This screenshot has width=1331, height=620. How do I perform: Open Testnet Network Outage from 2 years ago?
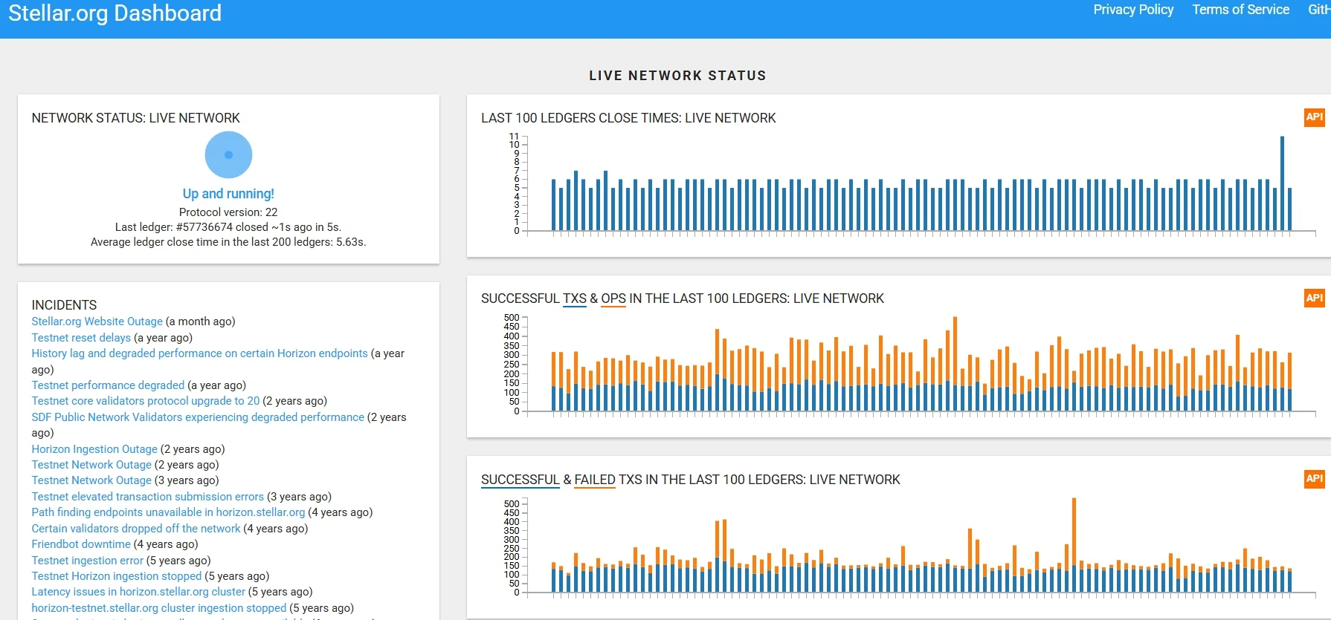pyautogui.click(x=91, y=465)
